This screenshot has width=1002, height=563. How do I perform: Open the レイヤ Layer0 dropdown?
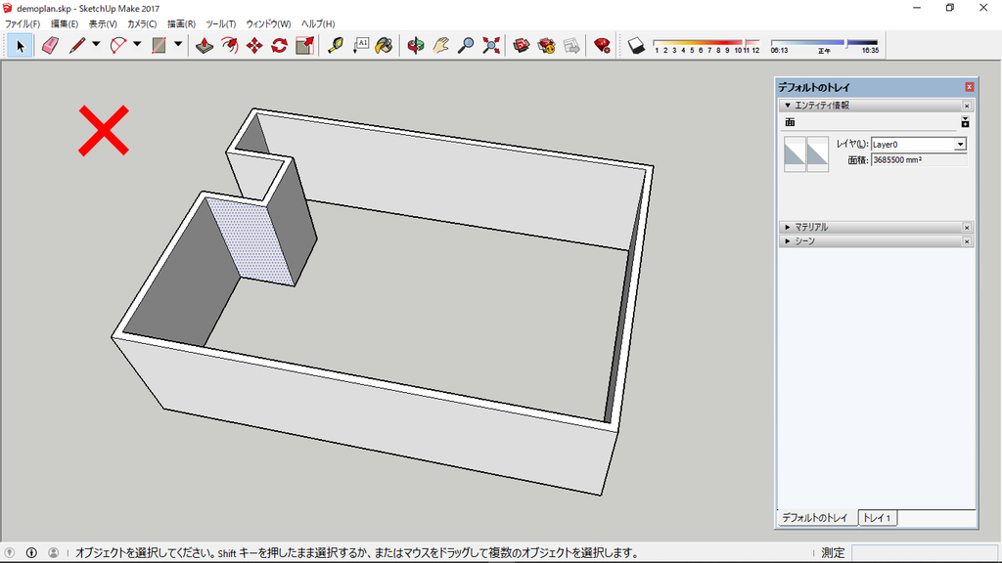[x=960, y=145]
